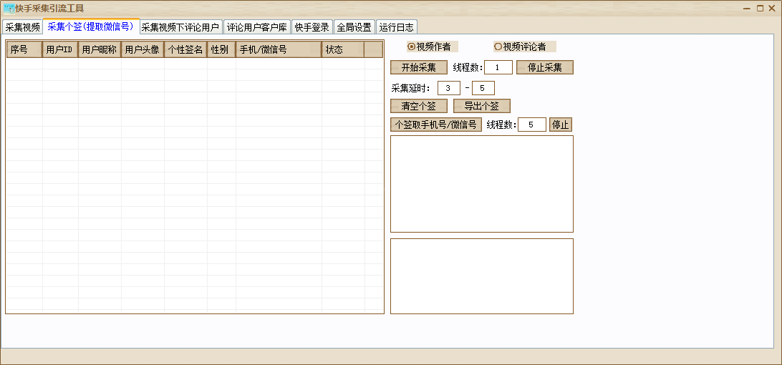Go to the 评论用户客户库 tab
782x365 pixels.
(257, 27)
